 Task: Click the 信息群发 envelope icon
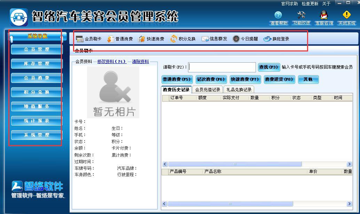coord(205,39)
